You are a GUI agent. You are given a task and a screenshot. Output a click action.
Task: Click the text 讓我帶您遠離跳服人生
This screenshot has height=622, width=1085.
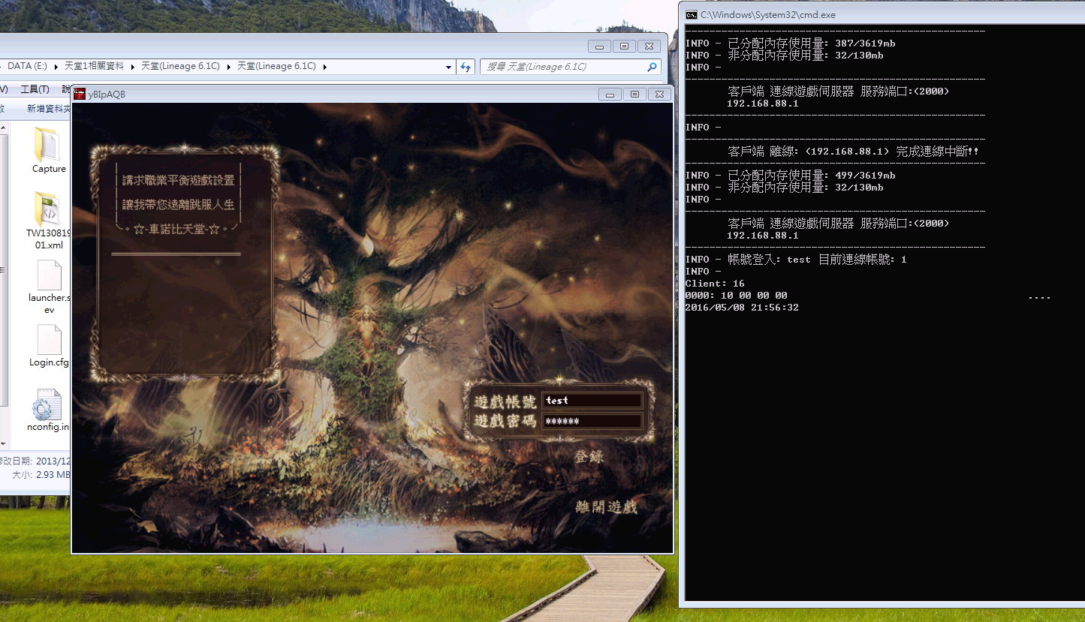179,204
